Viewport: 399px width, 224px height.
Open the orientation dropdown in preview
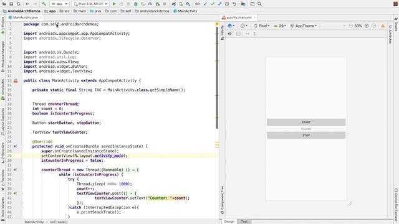(244, 26)
